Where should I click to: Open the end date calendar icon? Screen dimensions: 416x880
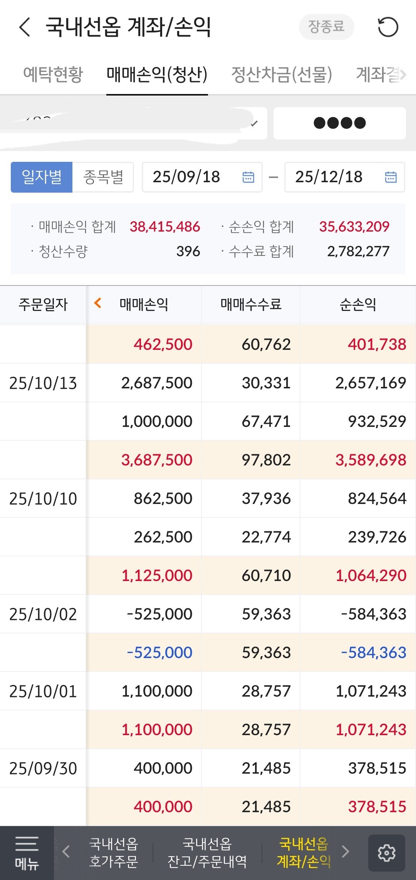391,177
